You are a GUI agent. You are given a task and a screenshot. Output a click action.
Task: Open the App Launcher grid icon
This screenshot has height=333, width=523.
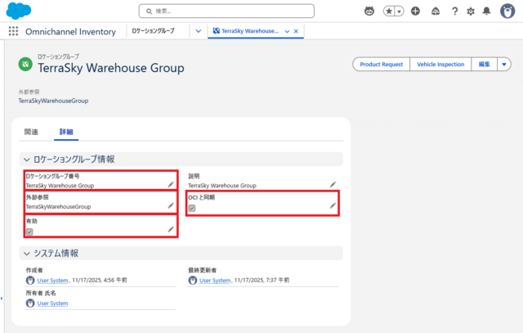point(13,30)
